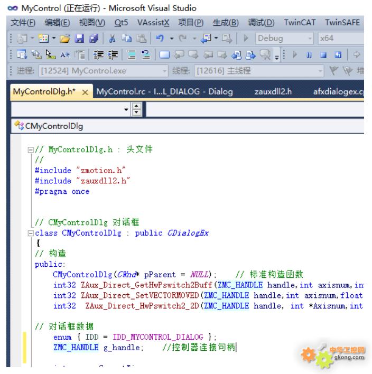Screen dimensions: 372x374
Task: Click the ZAux_Direct_GetHwPswitch2Buff function name
Action: pos(146,285)
